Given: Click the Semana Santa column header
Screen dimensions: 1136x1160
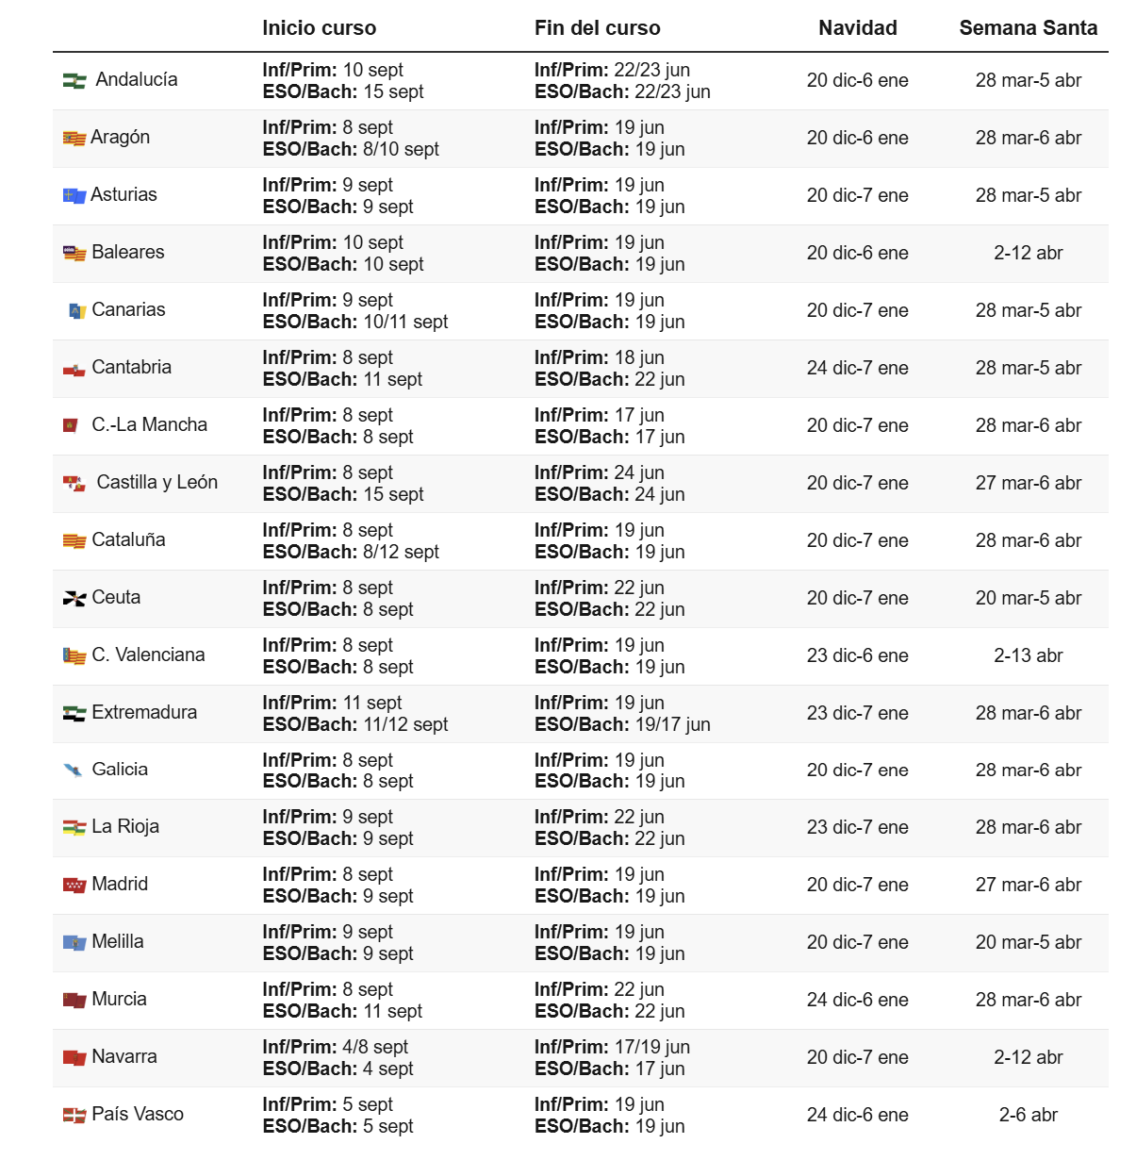Looking at the screenshot, I should [x=1028, y=28].
